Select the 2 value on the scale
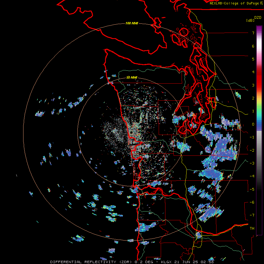 [x=253, y=98]
